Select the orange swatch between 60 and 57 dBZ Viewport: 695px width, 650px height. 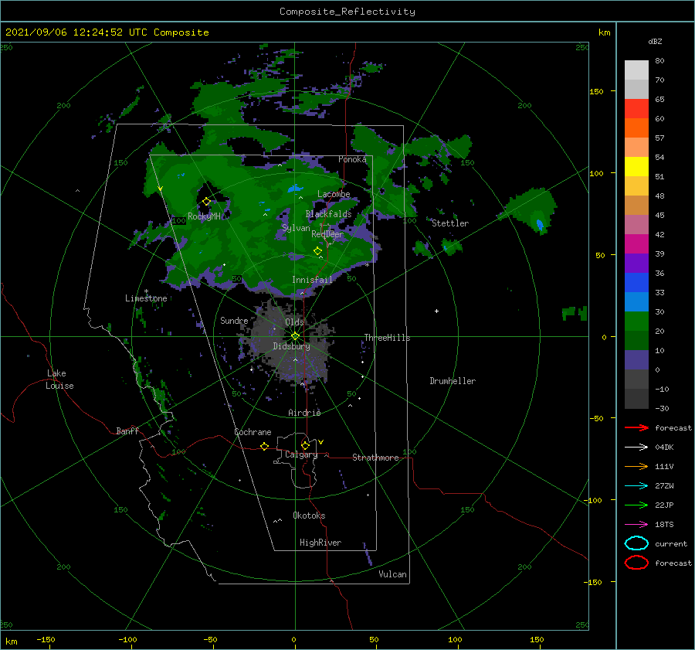click(636, 128)
